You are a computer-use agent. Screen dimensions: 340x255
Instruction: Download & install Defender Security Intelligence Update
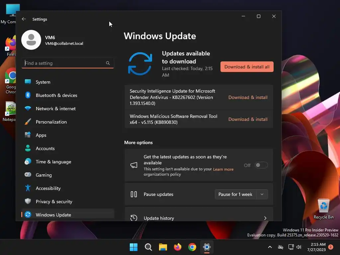pos(248,97)
